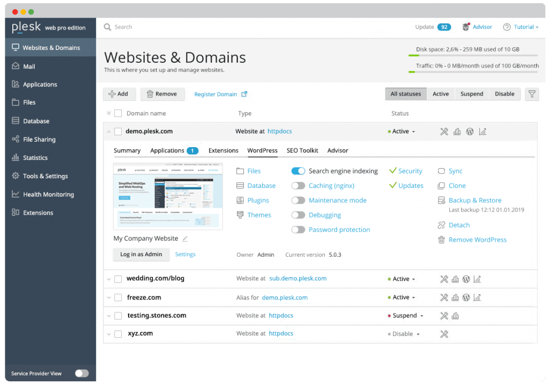Screen dimensions: 549x385
Task: Click the Detach chain icon
Action: coord(441,225)
